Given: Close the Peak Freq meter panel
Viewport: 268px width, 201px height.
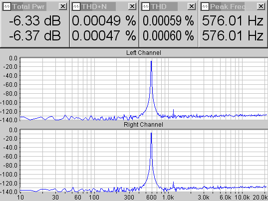Looking at the screenshot, I should [x=261, y=6].
